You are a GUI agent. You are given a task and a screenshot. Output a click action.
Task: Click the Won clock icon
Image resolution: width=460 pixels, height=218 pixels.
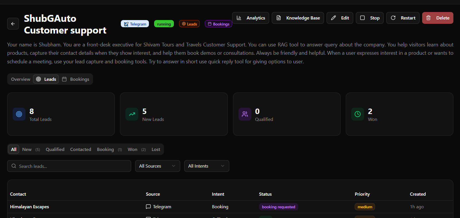tap(358, 114)
